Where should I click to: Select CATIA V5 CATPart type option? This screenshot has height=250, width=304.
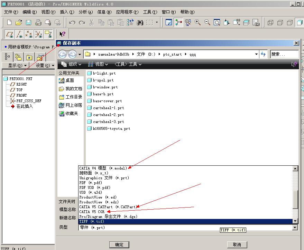(185, 207)
